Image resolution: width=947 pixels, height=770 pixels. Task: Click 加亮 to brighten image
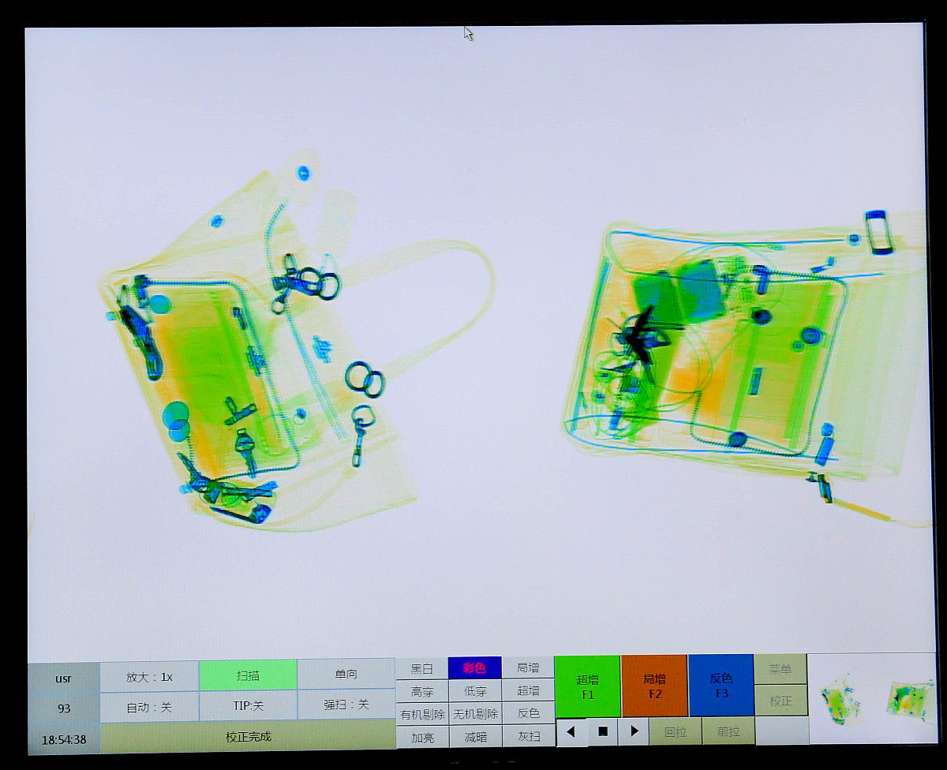(x=421, y=738)
